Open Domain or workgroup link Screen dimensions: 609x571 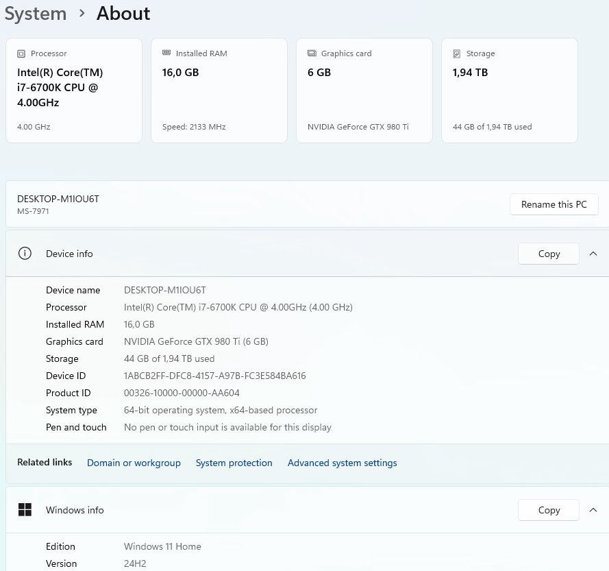click(x=134, y=463)
